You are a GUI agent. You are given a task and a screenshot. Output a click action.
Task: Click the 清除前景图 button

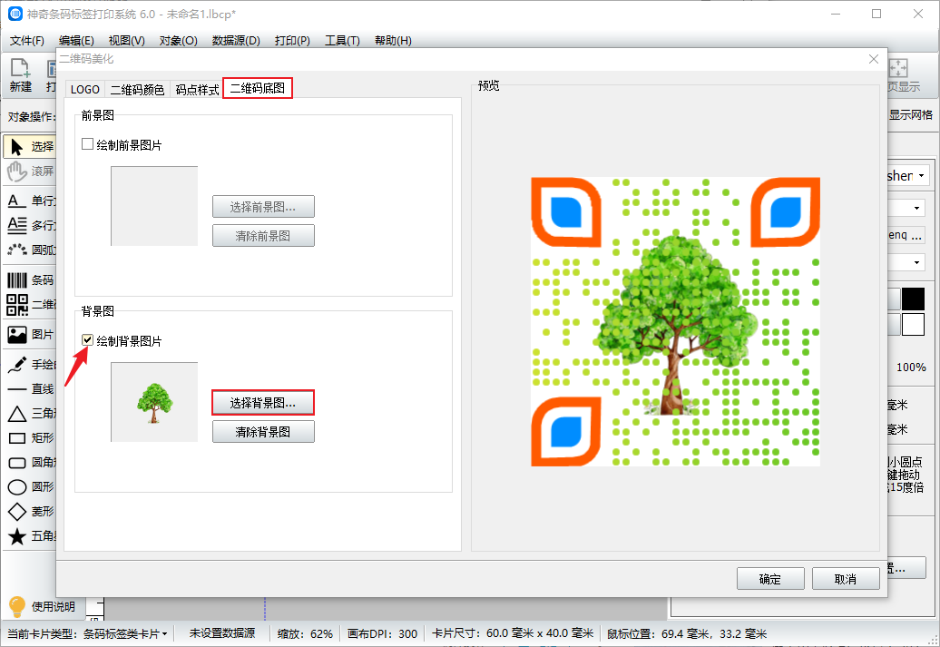[x=263, y=236]
